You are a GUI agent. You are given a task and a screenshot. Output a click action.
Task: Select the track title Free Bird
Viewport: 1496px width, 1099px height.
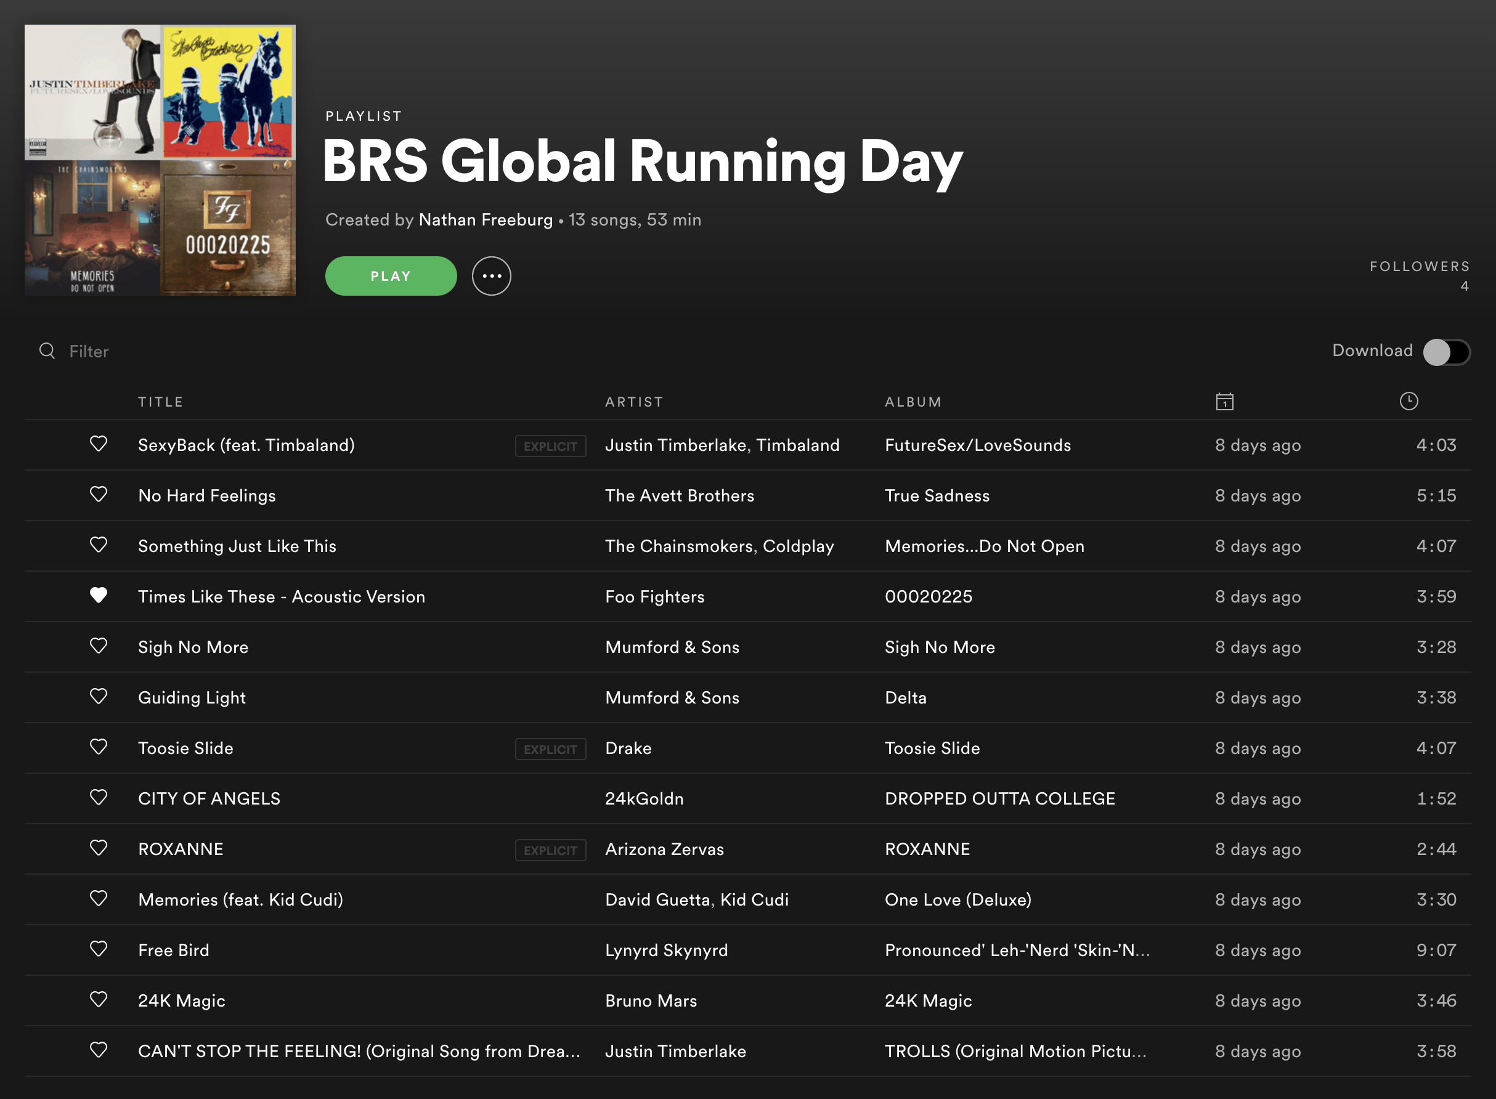pos(174,951)
